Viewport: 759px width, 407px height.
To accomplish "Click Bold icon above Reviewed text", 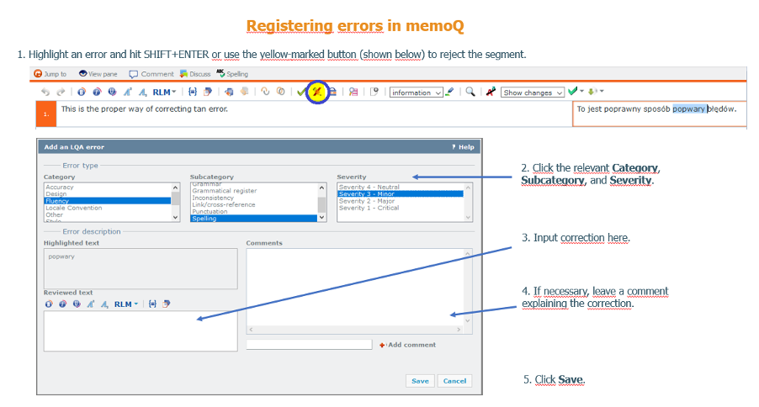I will click(x=49, y=304).
